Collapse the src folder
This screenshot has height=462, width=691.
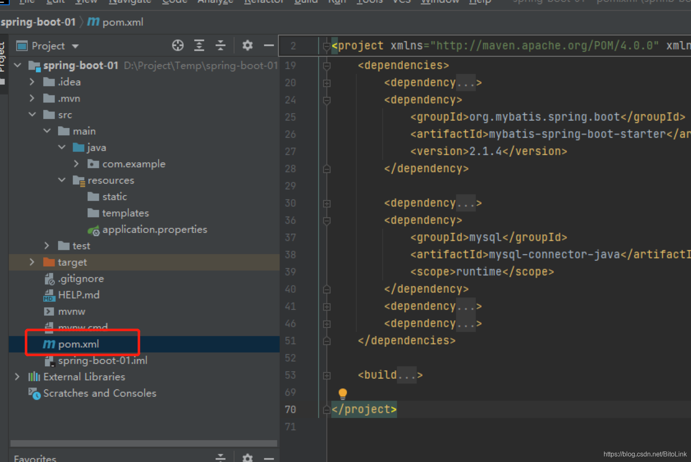[32, 115]
